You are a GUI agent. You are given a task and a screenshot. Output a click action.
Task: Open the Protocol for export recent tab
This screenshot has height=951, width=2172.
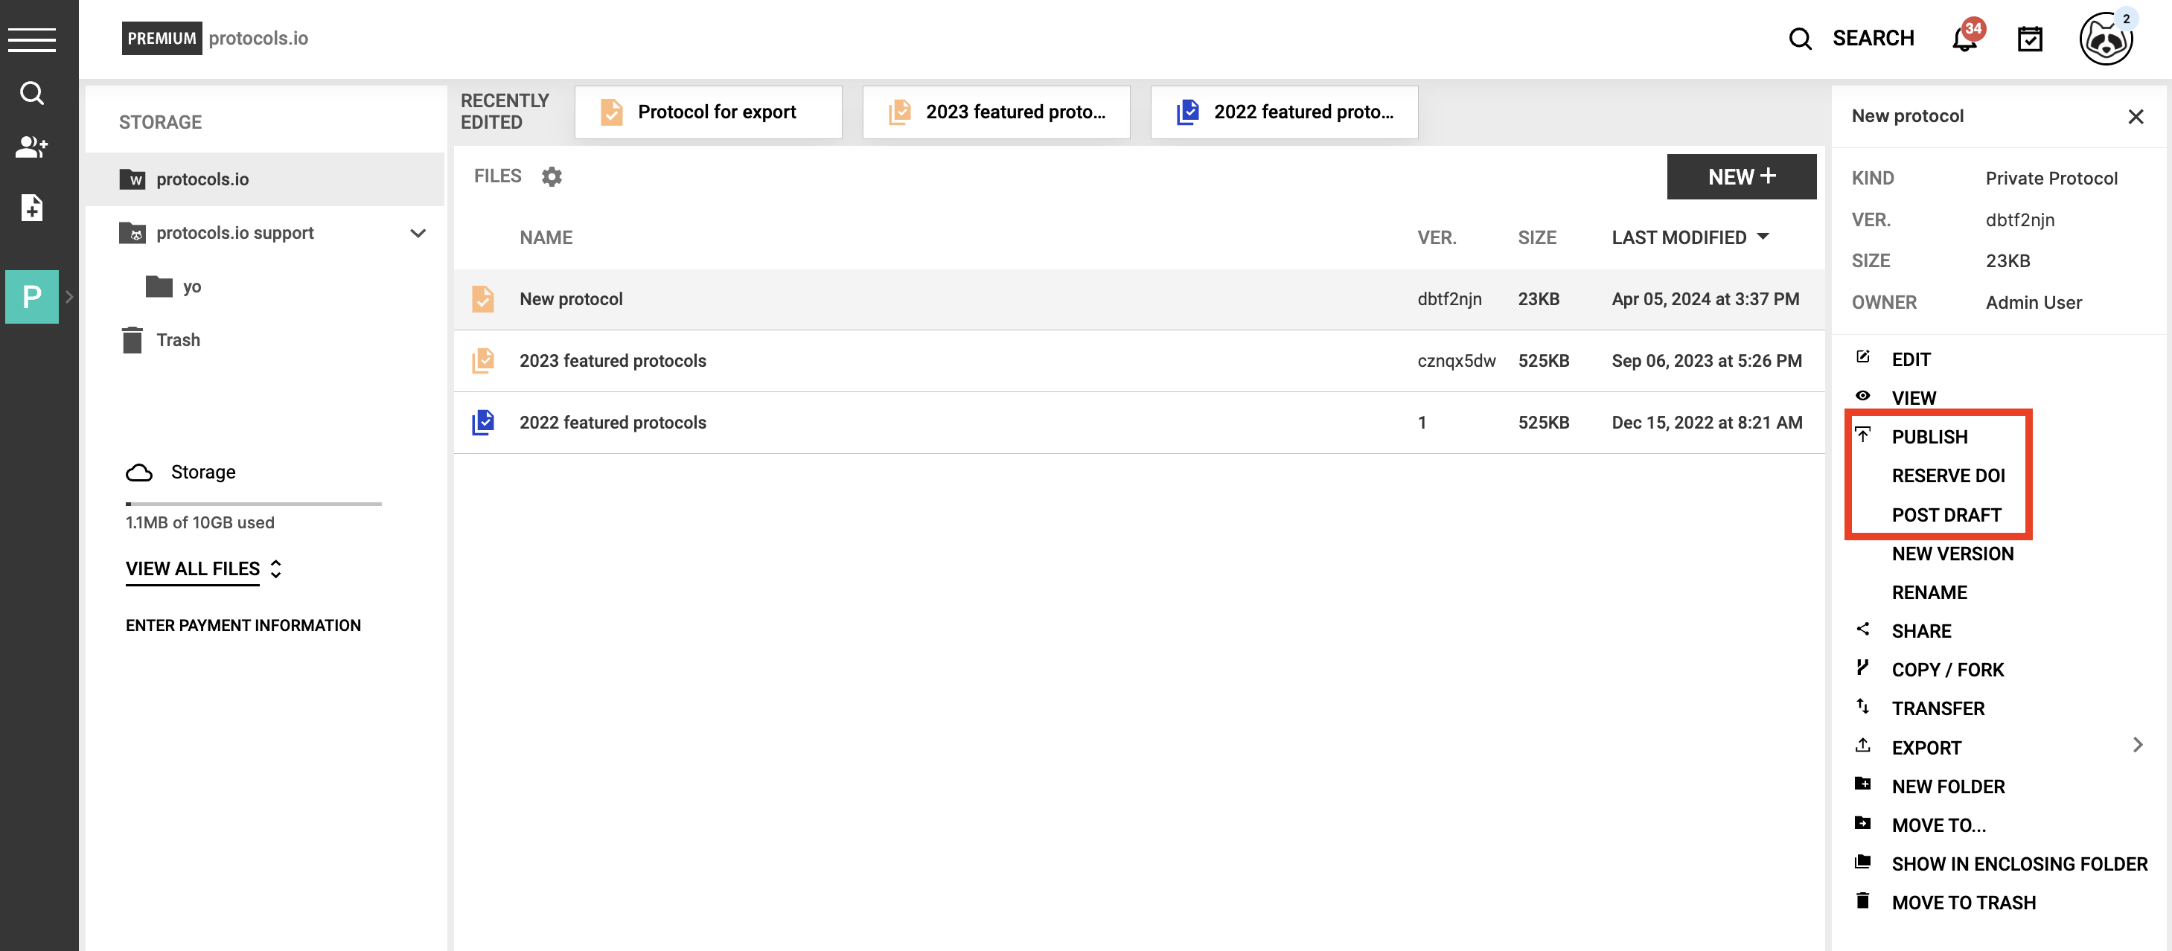pyautogui.click(x=709, y=112)
